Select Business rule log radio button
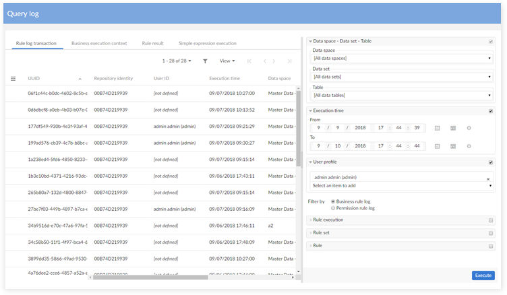 333,201
